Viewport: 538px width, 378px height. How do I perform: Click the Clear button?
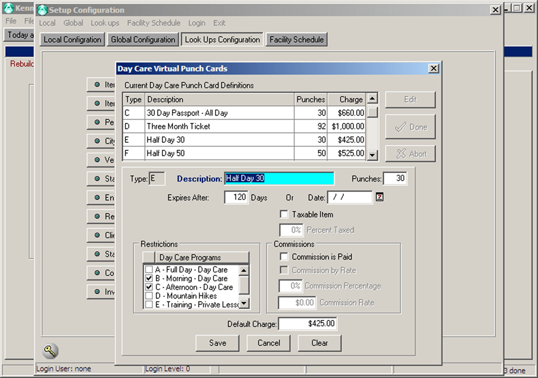coord(319,342)
